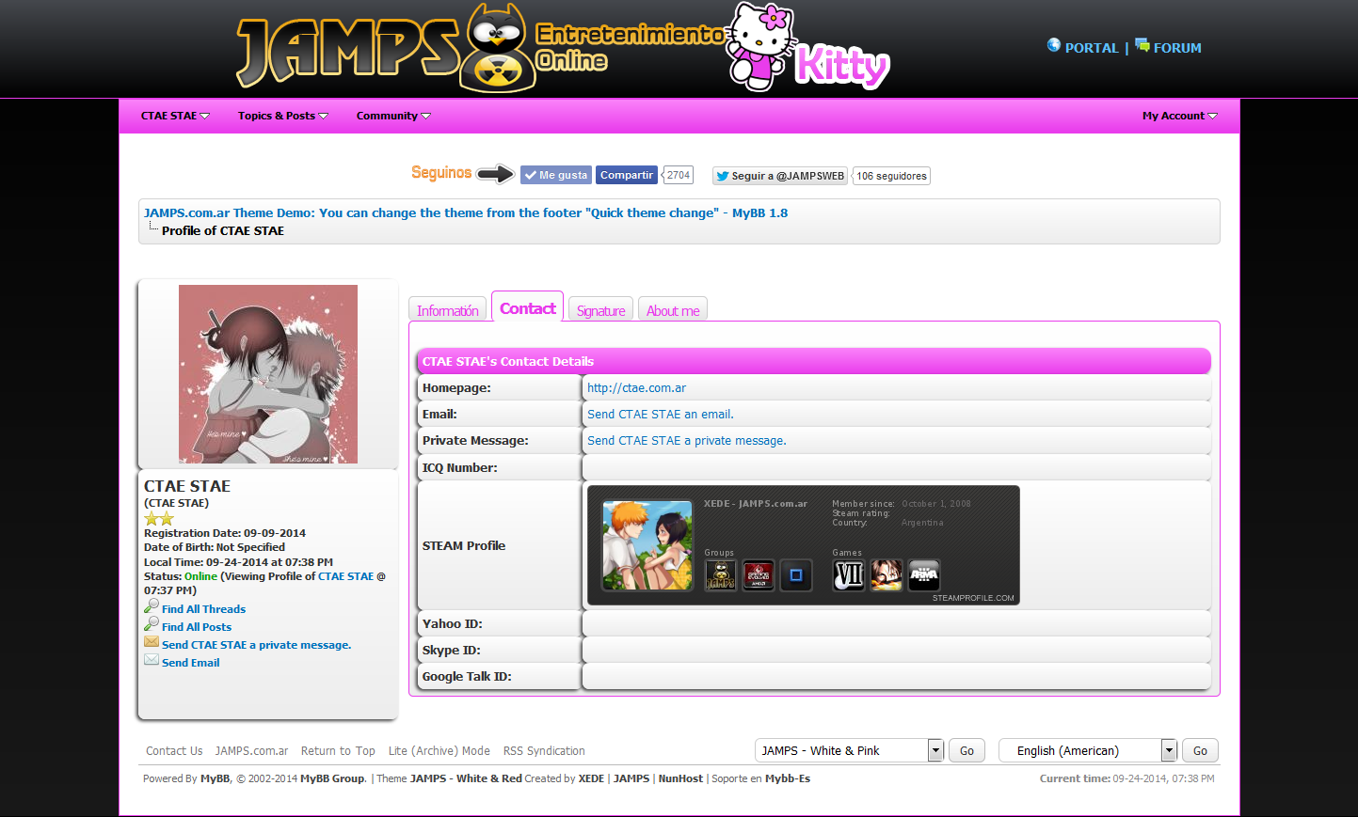Open the English (American) language selector
The image size is (1358, 817).
coord(1088,750)
